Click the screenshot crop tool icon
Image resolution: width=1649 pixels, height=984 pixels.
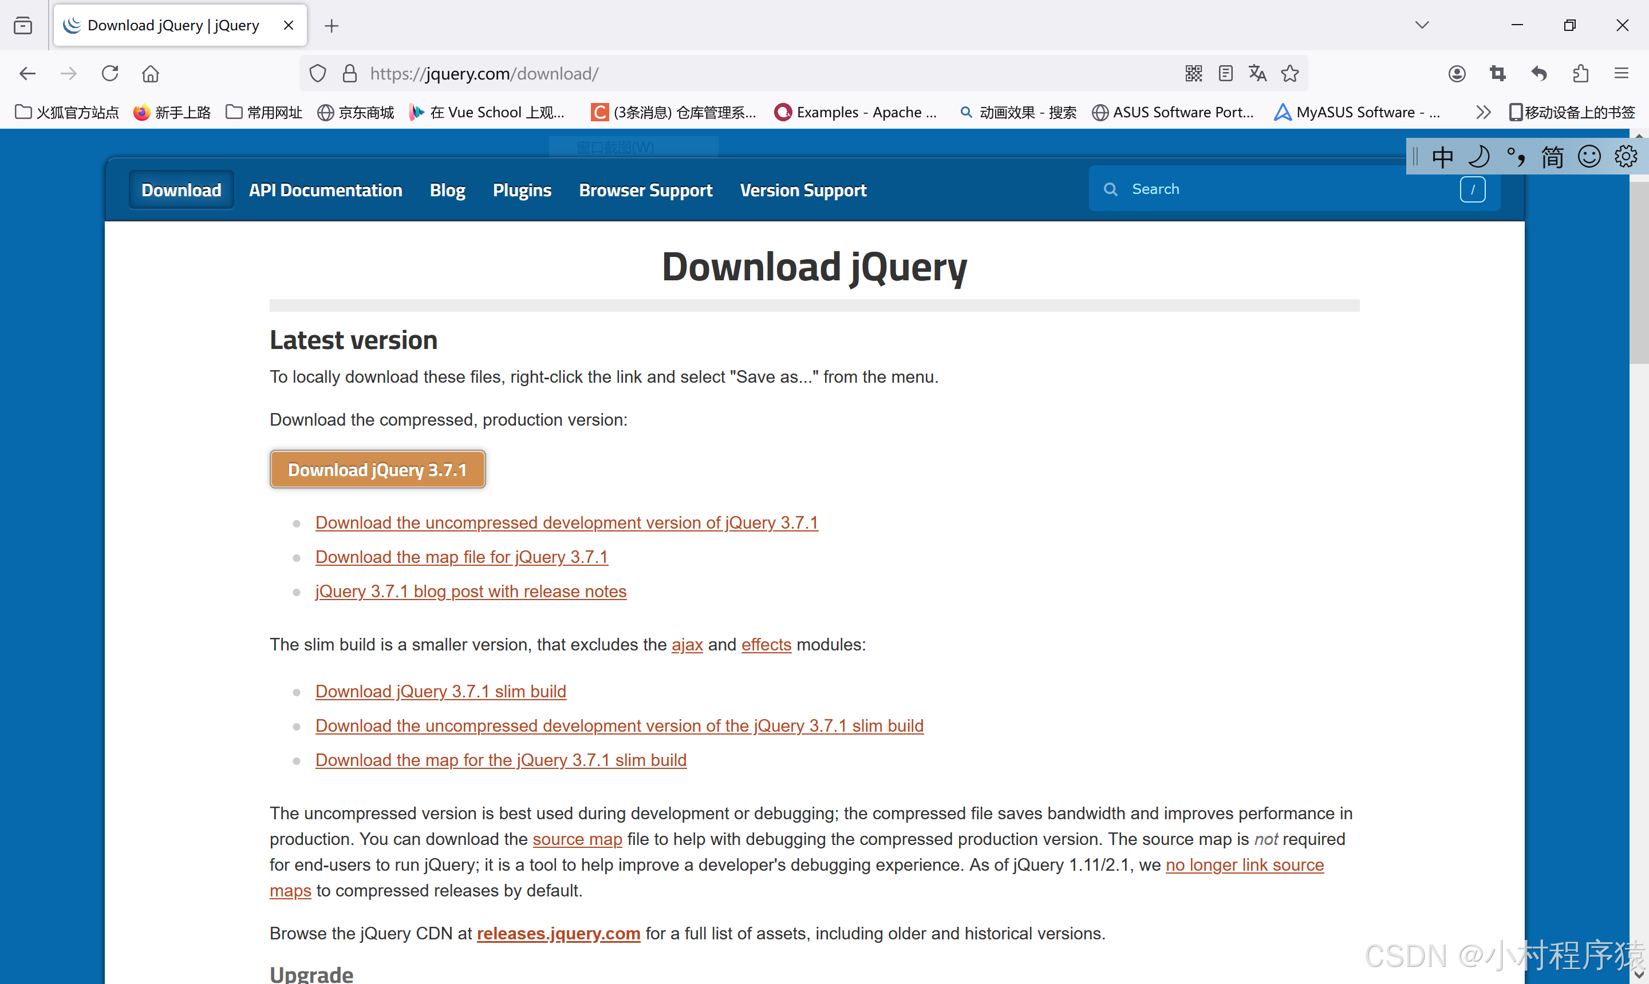[1498, 74]
